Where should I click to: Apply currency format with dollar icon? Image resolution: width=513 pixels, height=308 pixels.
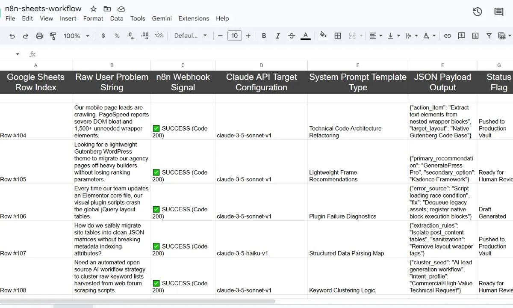[103, 36]
